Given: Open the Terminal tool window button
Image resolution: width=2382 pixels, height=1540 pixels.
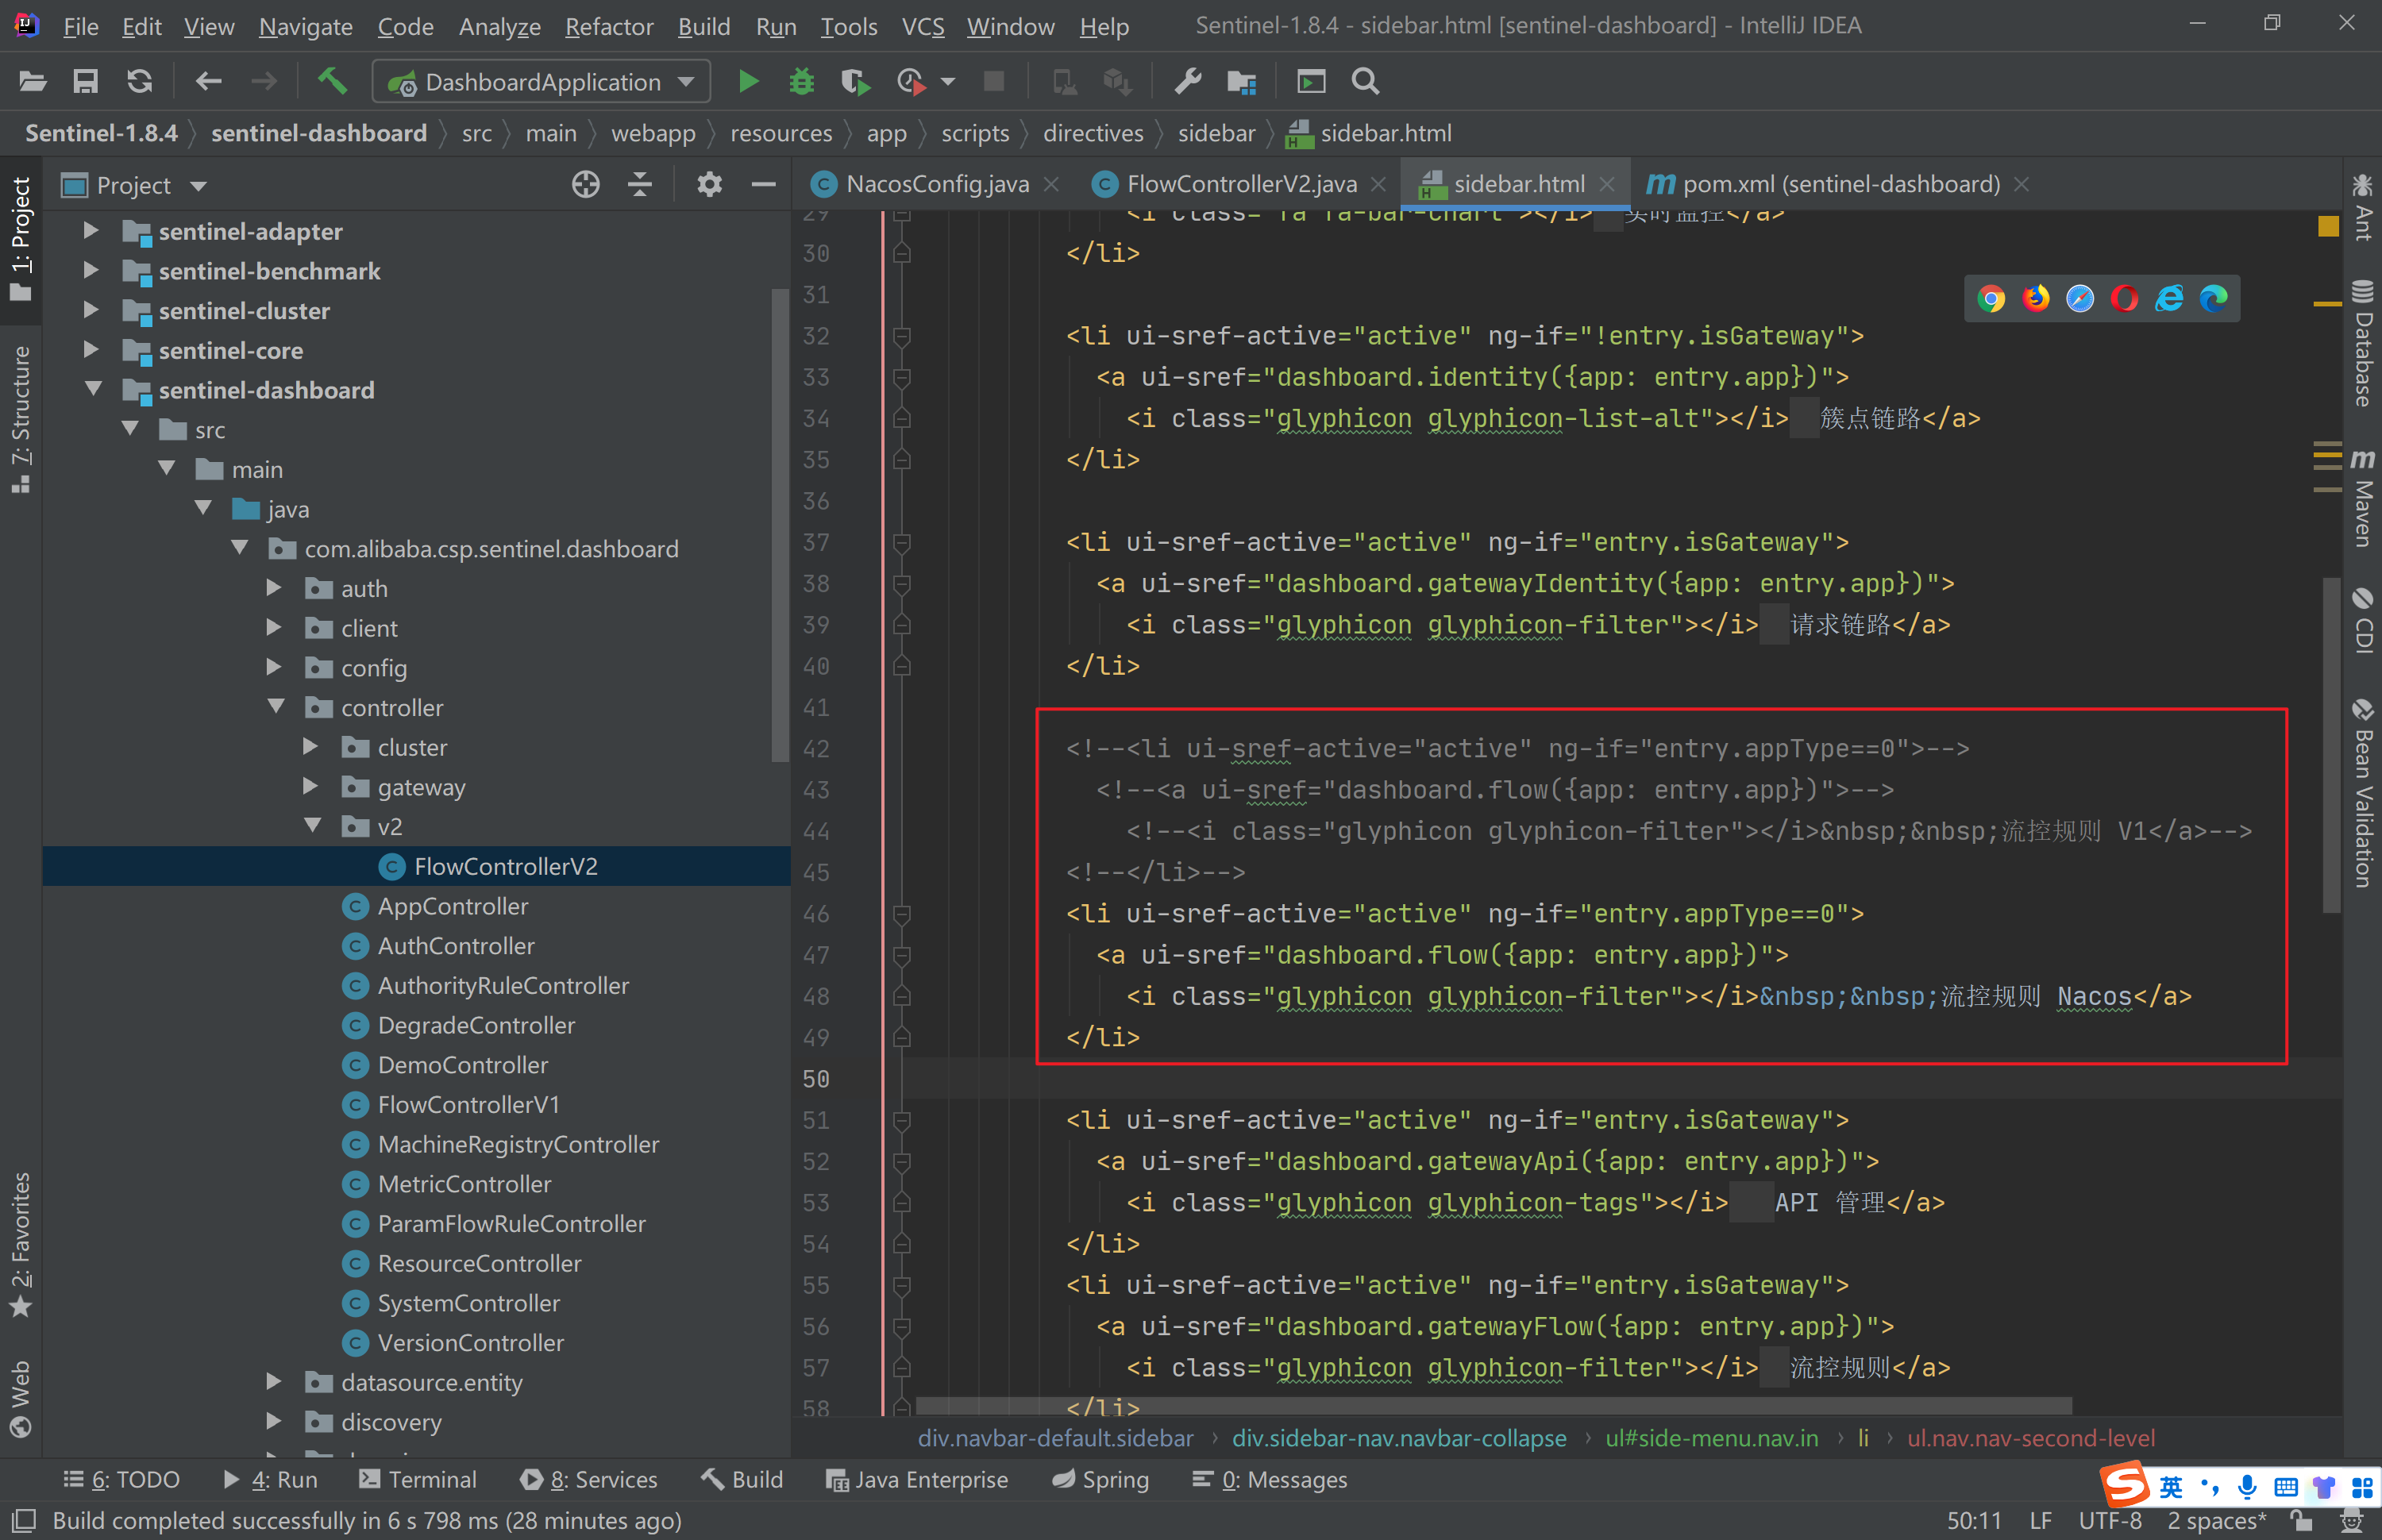Looking at the screenshot, I should point(418,1479).
